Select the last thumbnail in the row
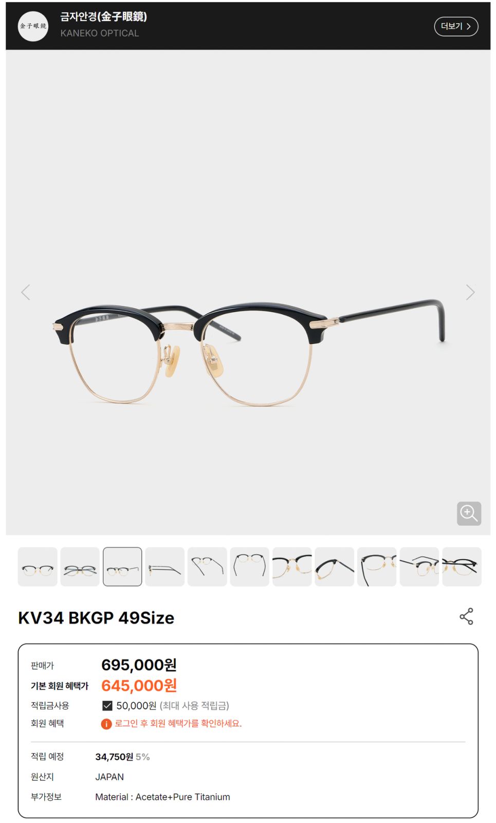The width and height of the screenshot is (496, 823). pyautogui.click(x=462, y=567)
